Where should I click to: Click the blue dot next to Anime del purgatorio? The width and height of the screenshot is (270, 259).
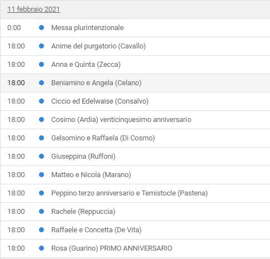click(x=42, y=46)
